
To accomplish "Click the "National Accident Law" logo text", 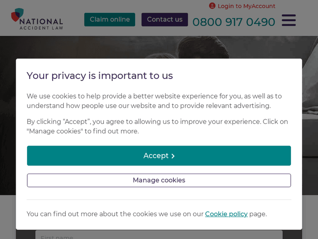I will (x=42, y=23).
